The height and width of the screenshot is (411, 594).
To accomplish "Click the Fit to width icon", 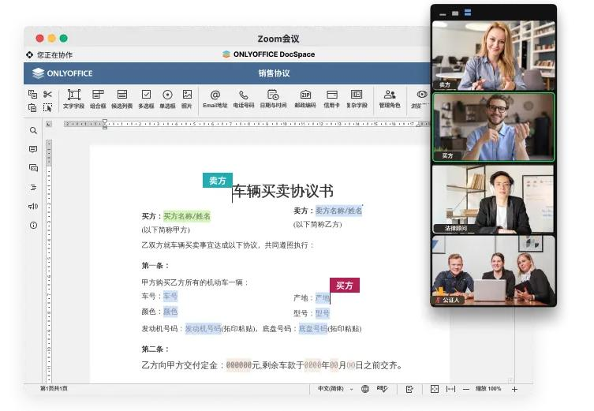I will [450, 389].
